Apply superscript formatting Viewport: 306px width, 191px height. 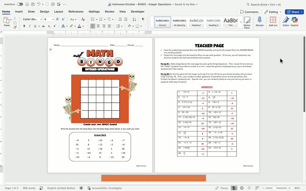[x=55, y=26]
